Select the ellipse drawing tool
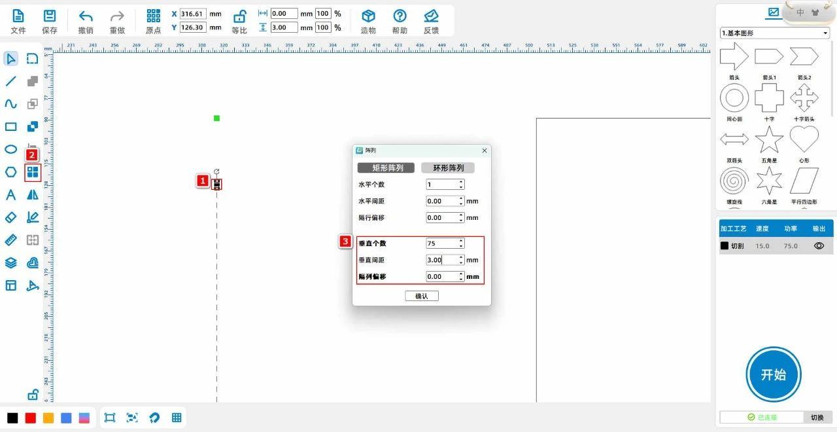Viewport: 837px width, 432px height. (x=11, y=149)
